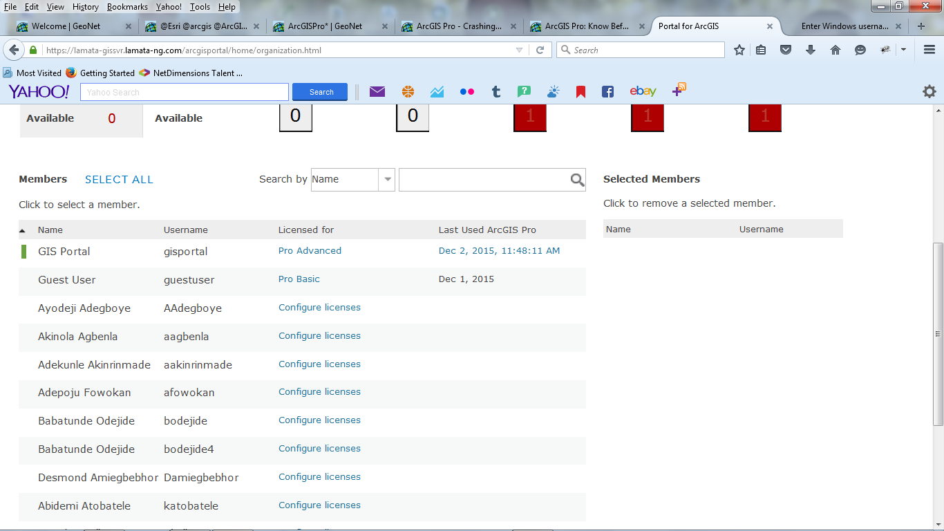Open Yahoo toolbar settings gear
Image resolution: width=944 pixels, height=531 pixels.
929,91
